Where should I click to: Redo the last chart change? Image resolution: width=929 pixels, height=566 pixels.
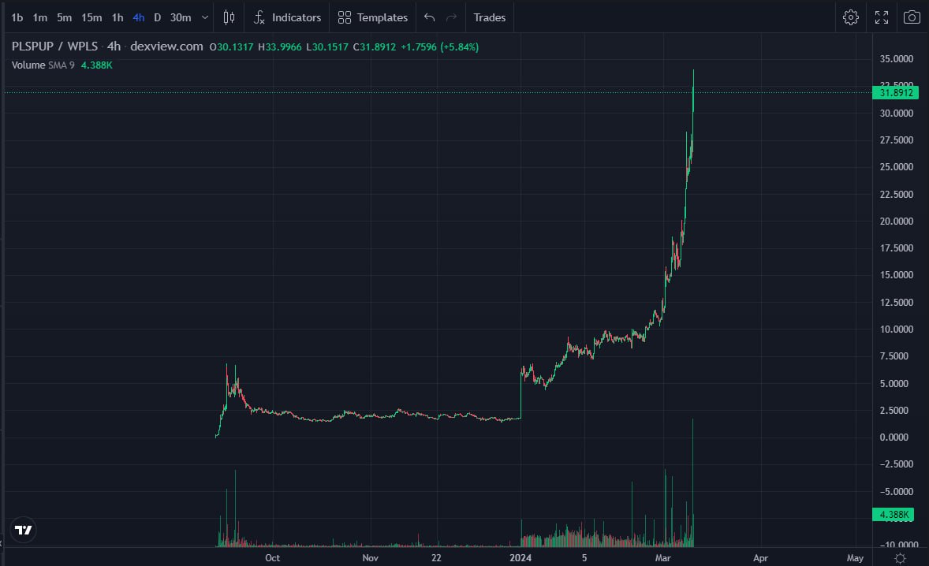451,17
